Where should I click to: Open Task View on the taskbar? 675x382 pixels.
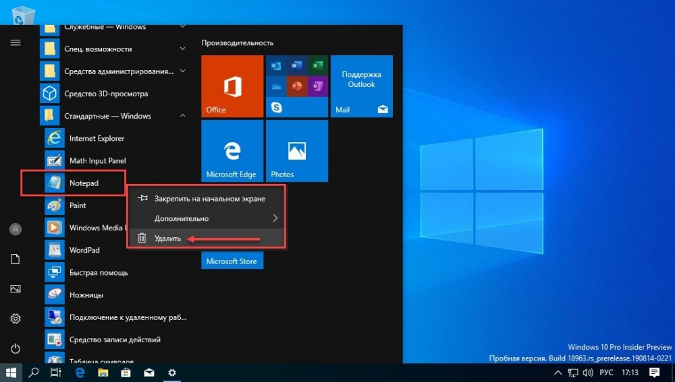coord(56,373)
